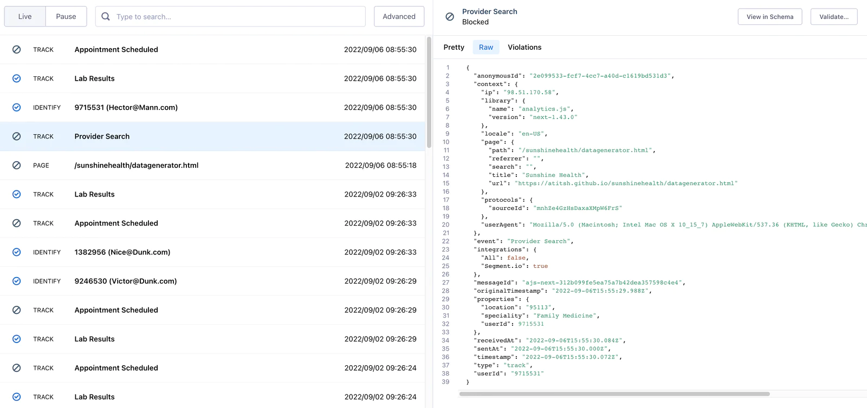Image resolution: width=867 pixels, height=408 pixels.
Task: Click blocked icon on PAGE datagenerator.html row
Action: (17, 165)
